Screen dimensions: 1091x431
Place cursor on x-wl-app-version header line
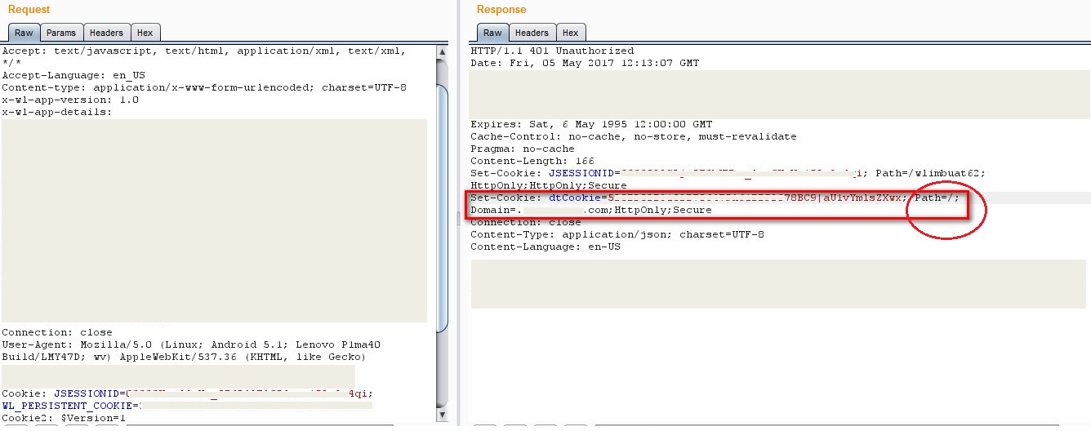point(70,100)
